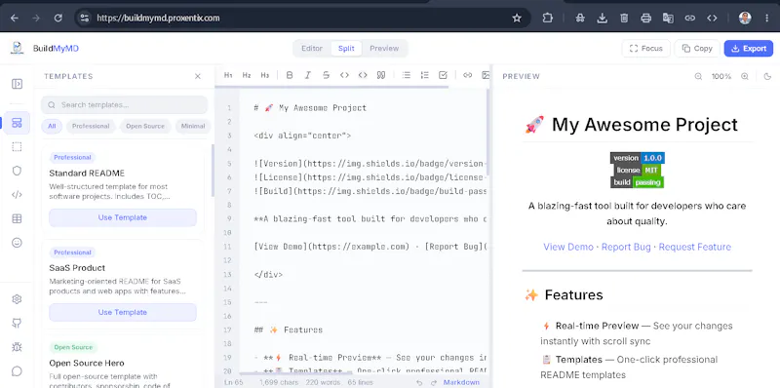Open the feedback chat bubble sidebar icon
780x388 pixels.
tap(17, 371)
